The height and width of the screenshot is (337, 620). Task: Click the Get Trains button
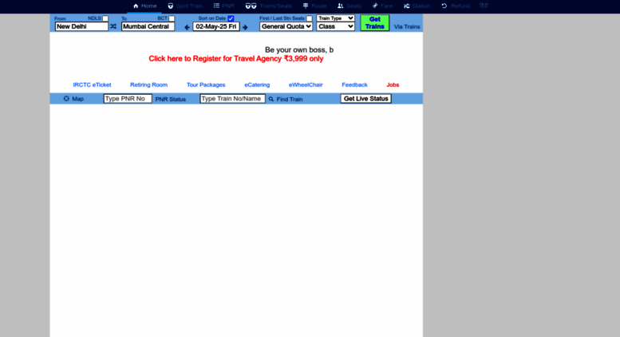click(374, 23)
